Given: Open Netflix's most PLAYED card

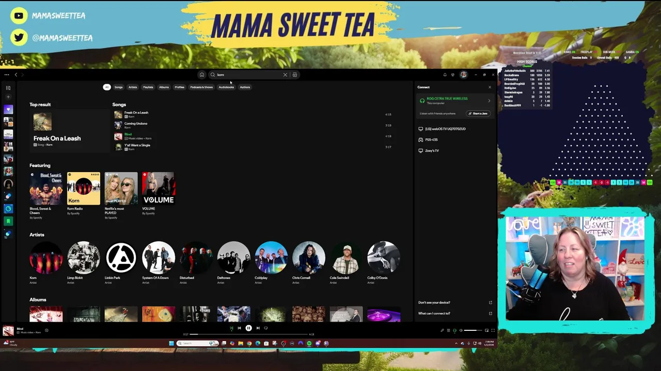Looking at the screenshot, I should click(x=121, y=196).
